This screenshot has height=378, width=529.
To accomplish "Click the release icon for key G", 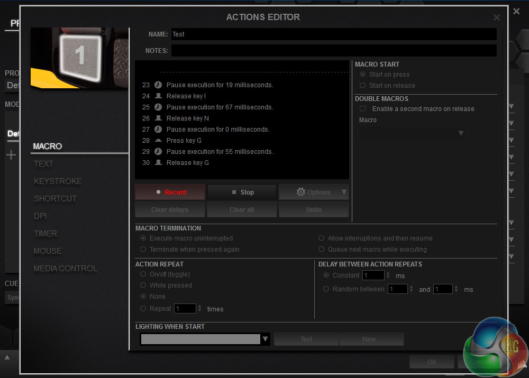I will click(158, 163).
